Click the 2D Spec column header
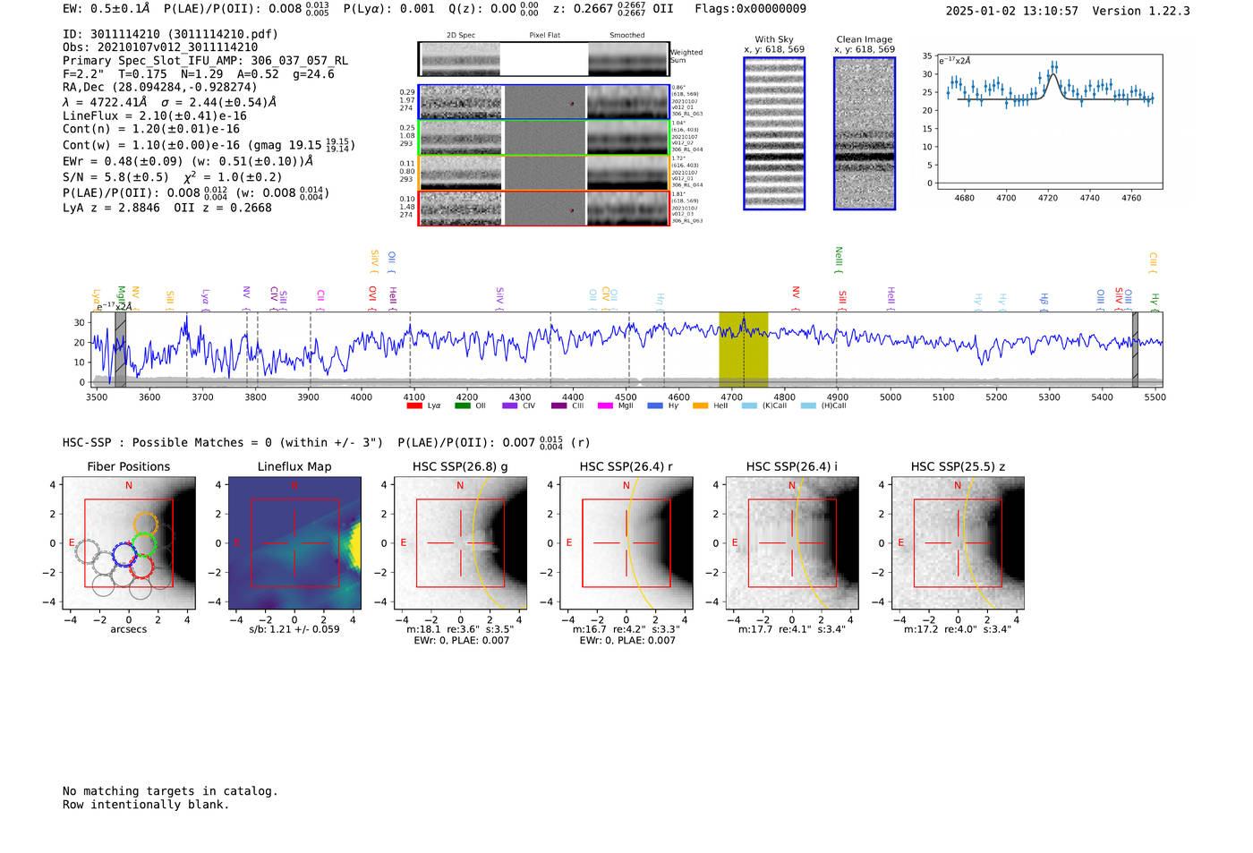 coord(461,36)
